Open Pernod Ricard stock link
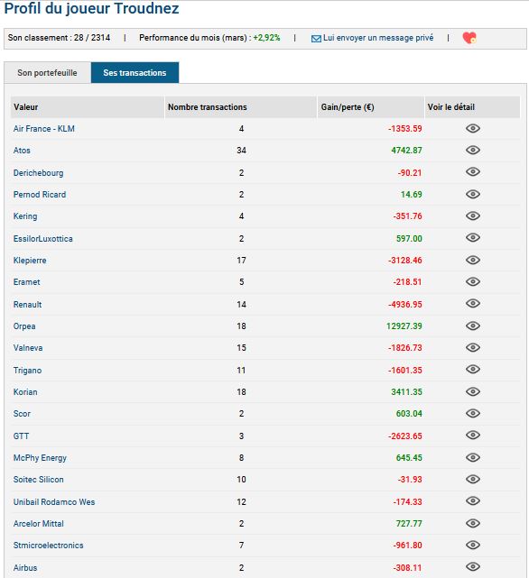Image resolution: width=529 pixels, height=578 pixels. click(x=40, y=194)
